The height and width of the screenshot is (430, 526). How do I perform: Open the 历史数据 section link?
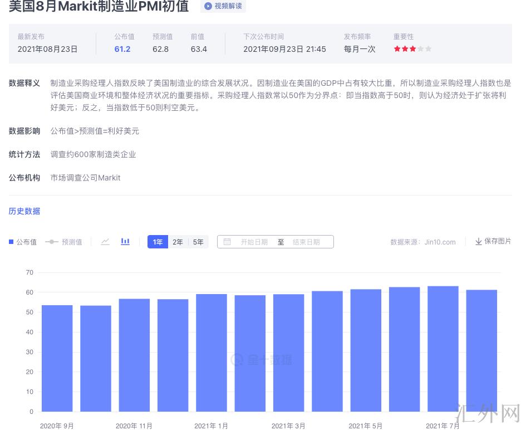pos(24,211)
